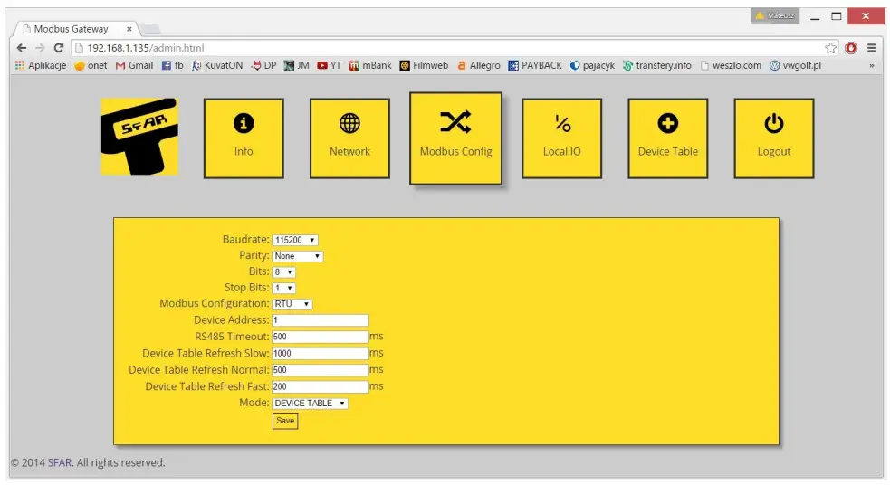The width and height of the screenshot is (890, 485).
Task: Open the Stop Bits dropdown
Action: (x=283, y=288)
